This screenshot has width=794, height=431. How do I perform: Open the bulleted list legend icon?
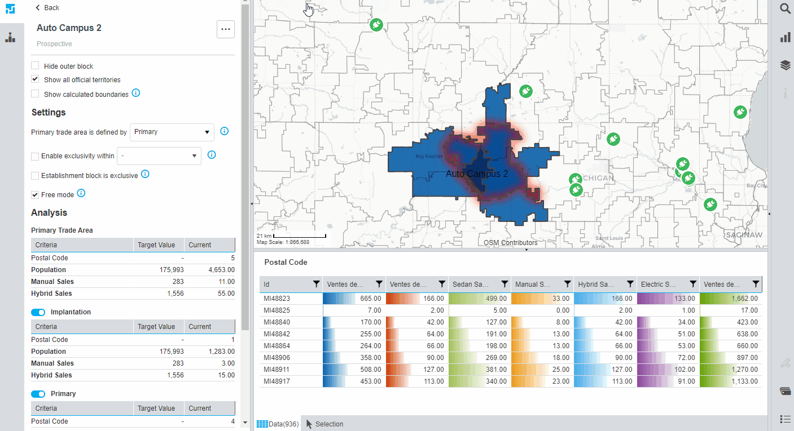click(785, 419)
